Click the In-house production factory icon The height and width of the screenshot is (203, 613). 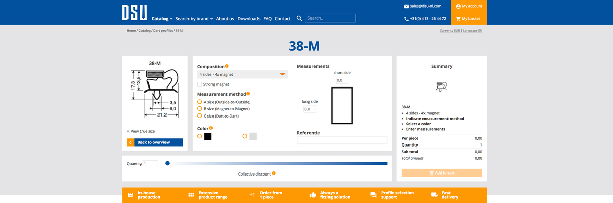click(131, 195)
